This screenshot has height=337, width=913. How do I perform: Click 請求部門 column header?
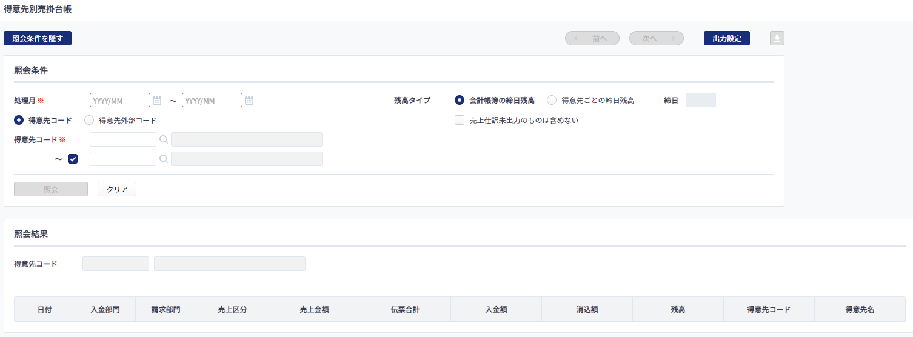pos(166,310)
